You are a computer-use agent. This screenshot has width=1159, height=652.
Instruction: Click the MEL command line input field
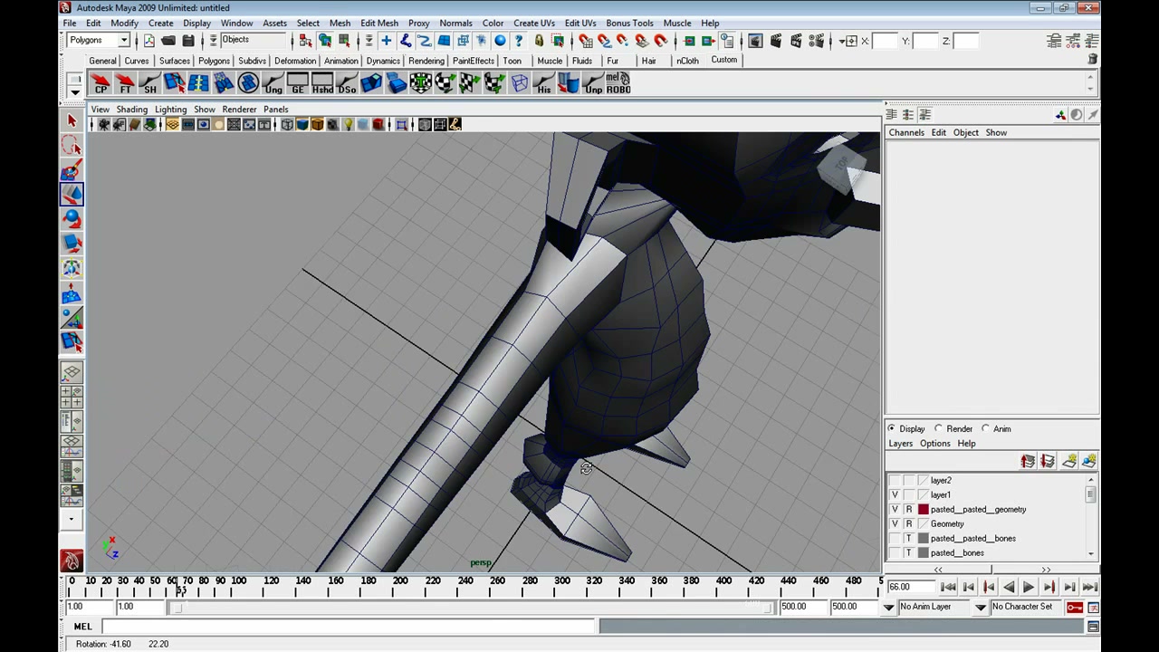click(x=349, y=627)
